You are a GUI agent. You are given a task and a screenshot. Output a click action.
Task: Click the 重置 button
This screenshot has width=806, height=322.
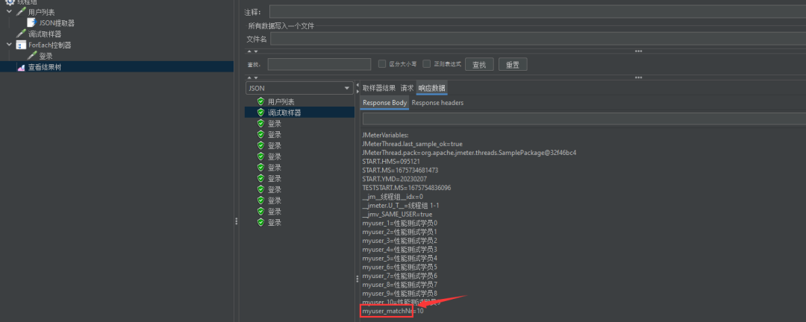tap(513, 64)
